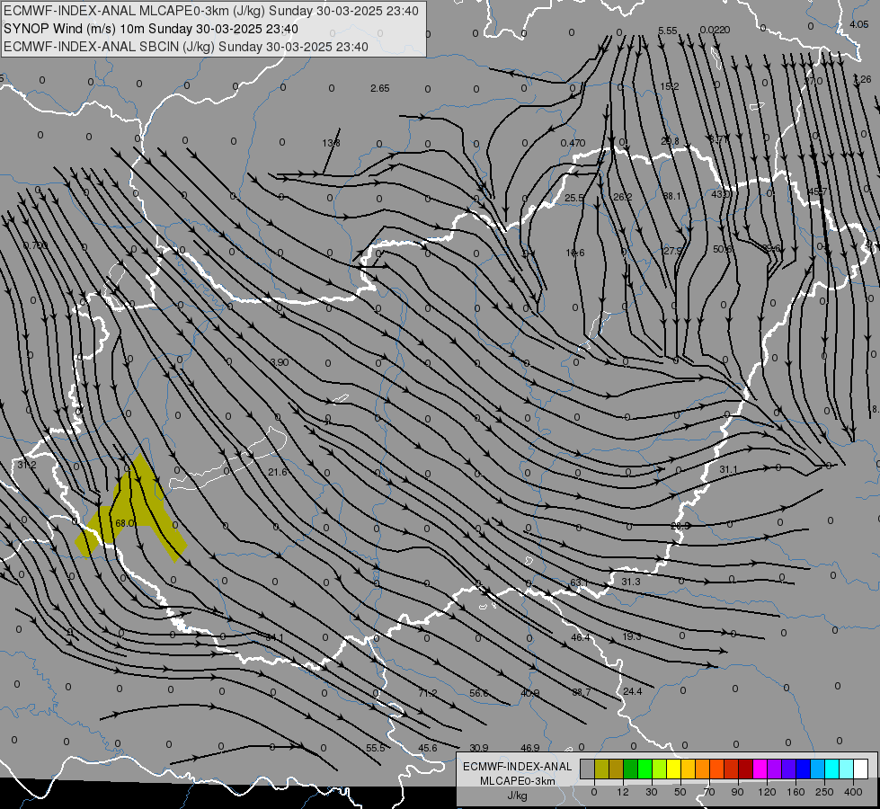Select the 63.1 value on the map

(579, 582)
